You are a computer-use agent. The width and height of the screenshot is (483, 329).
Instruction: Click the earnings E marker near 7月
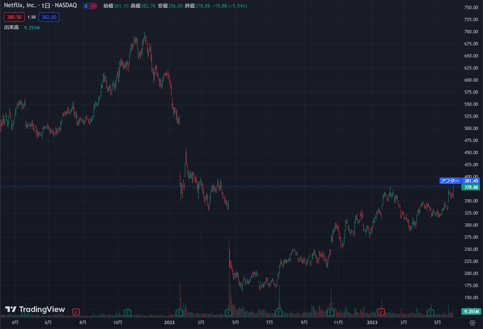[279, 312]
